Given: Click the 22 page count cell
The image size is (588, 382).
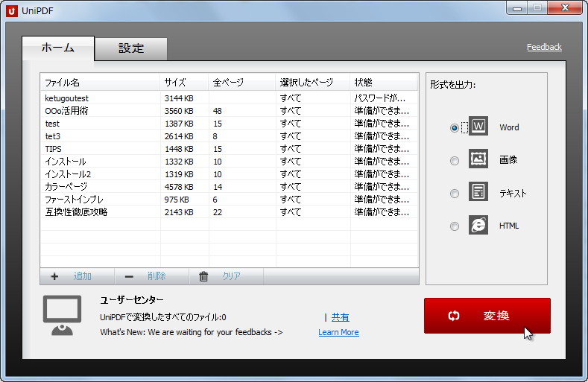Looking at the screenshot, I should click(218, 212).
